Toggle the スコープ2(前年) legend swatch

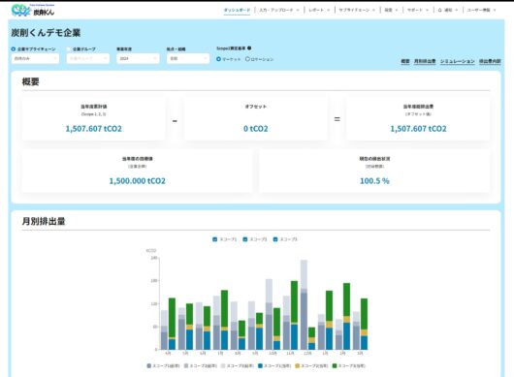tap(186, 366)
